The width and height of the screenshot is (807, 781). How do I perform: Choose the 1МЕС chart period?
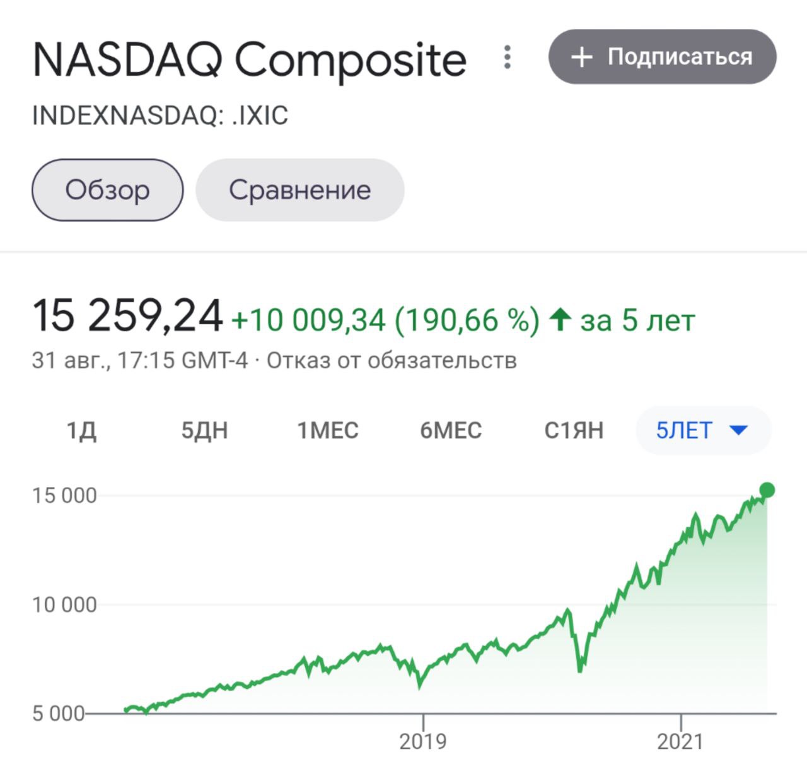(x=328, y=431)
